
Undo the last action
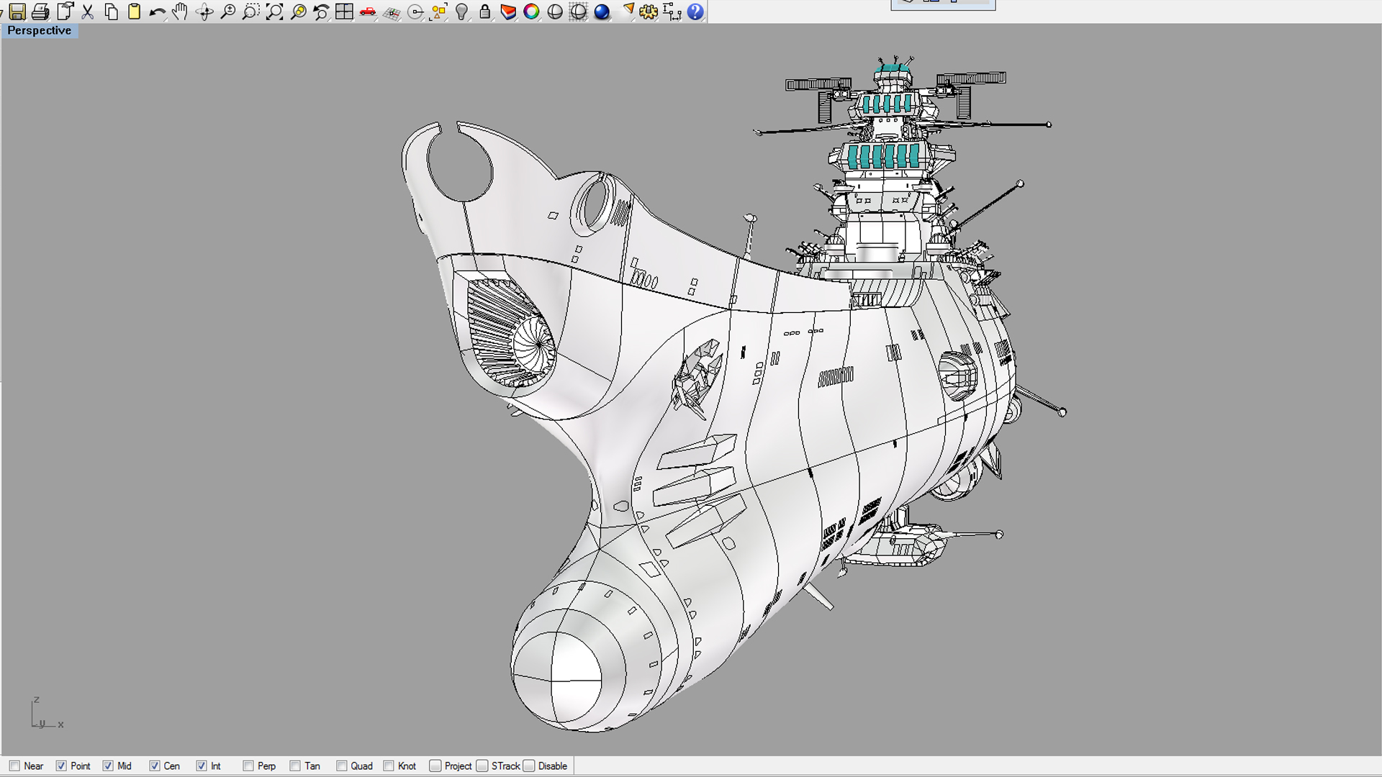tap(157, 12)
